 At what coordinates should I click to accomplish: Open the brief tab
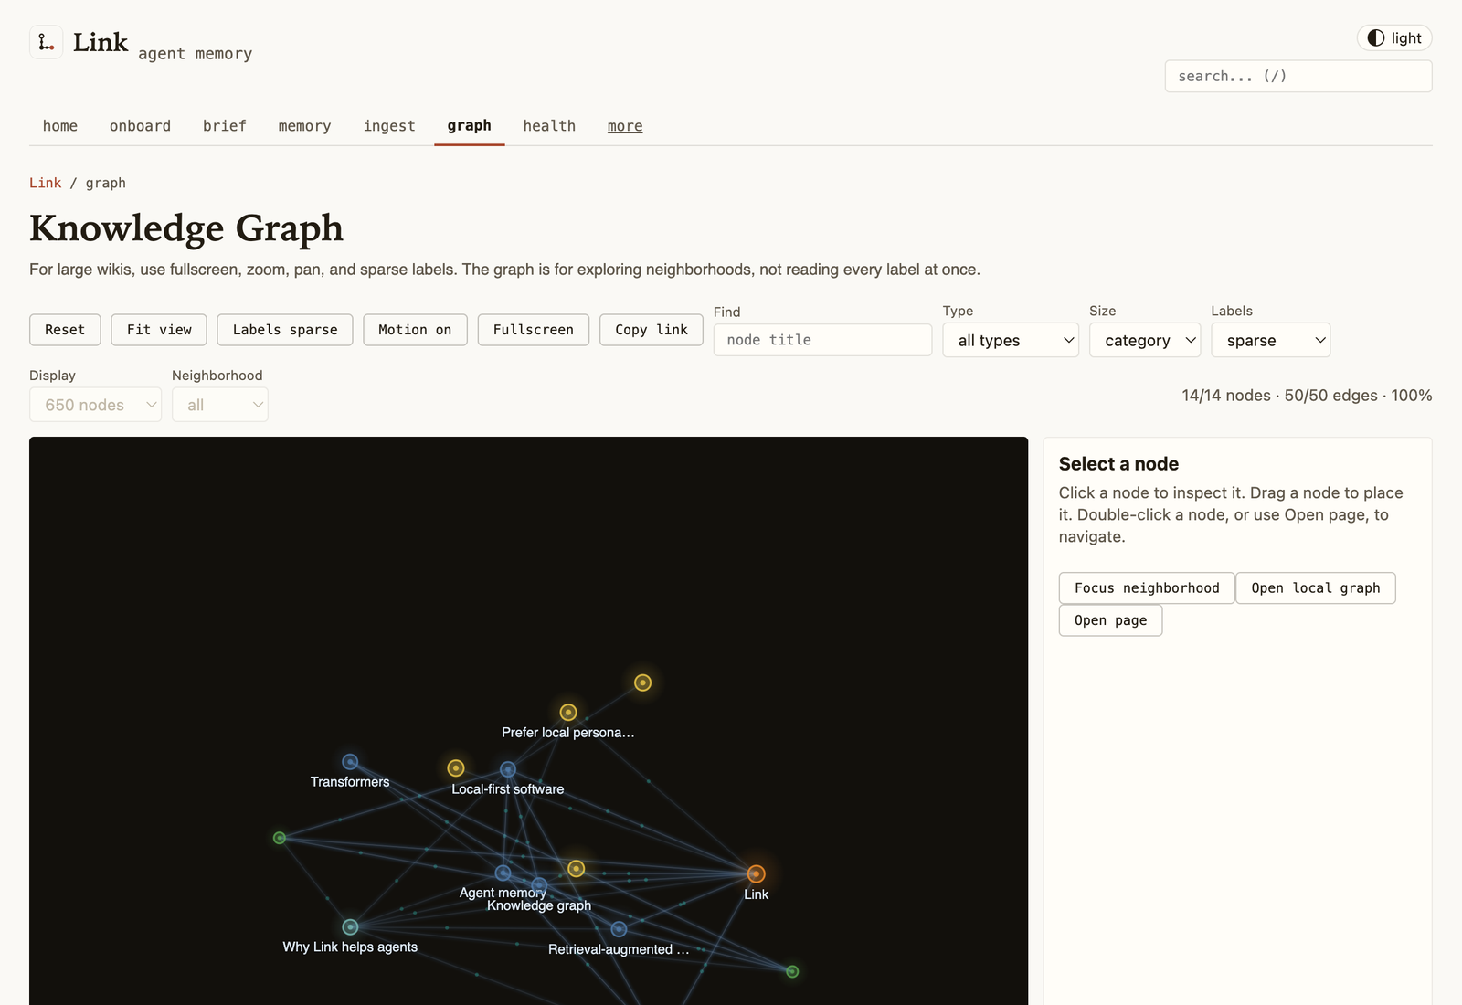coord(225,126)
